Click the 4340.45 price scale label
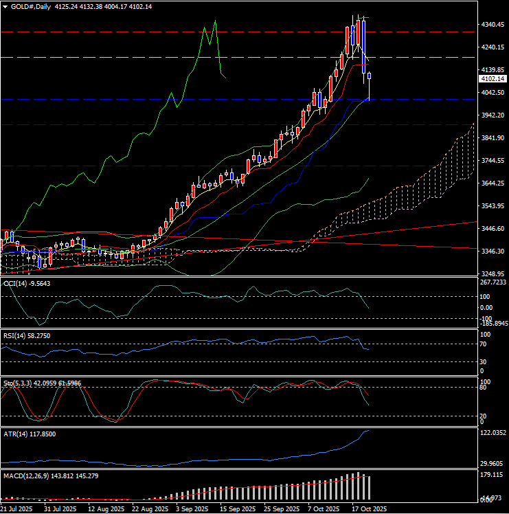 pyautogui.click(x=492, y=25)
